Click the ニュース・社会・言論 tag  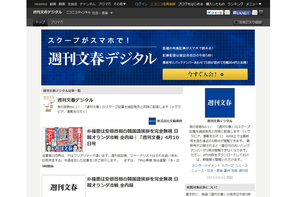coord(207,171)
